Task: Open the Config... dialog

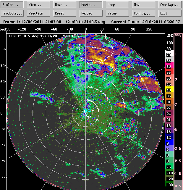Action: click(x=144, y=13)
